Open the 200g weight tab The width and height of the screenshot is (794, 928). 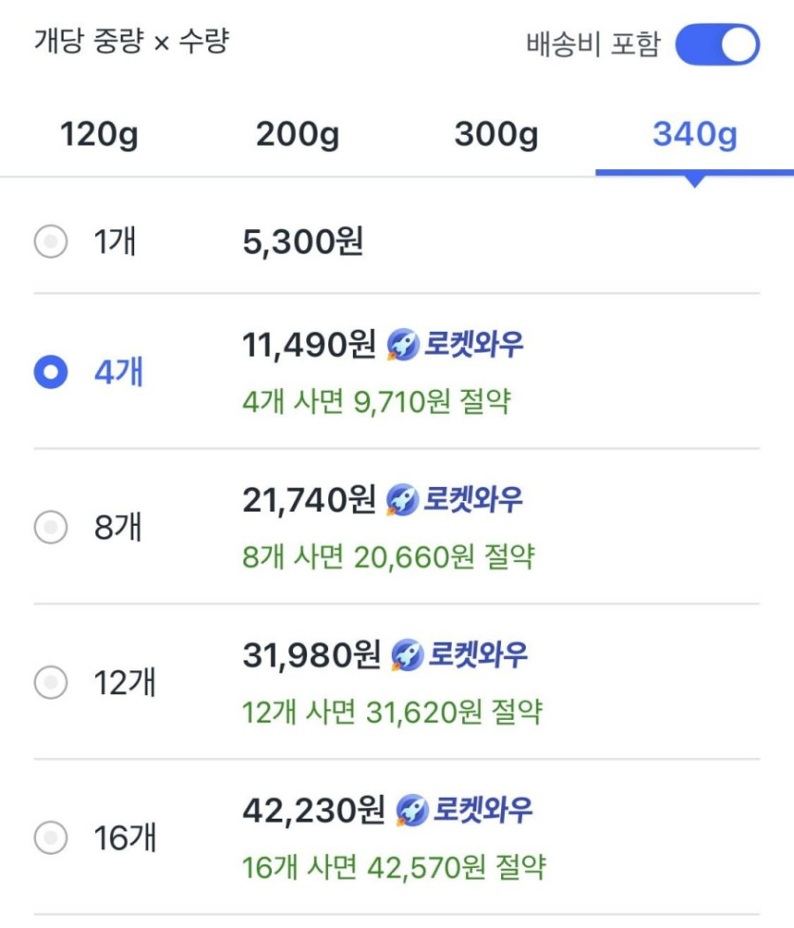point(298,135)
